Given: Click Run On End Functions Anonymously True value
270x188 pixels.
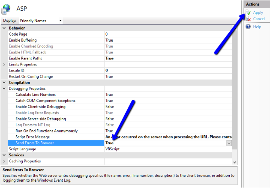Looking at the screenshot, I should tap(109, 131).
